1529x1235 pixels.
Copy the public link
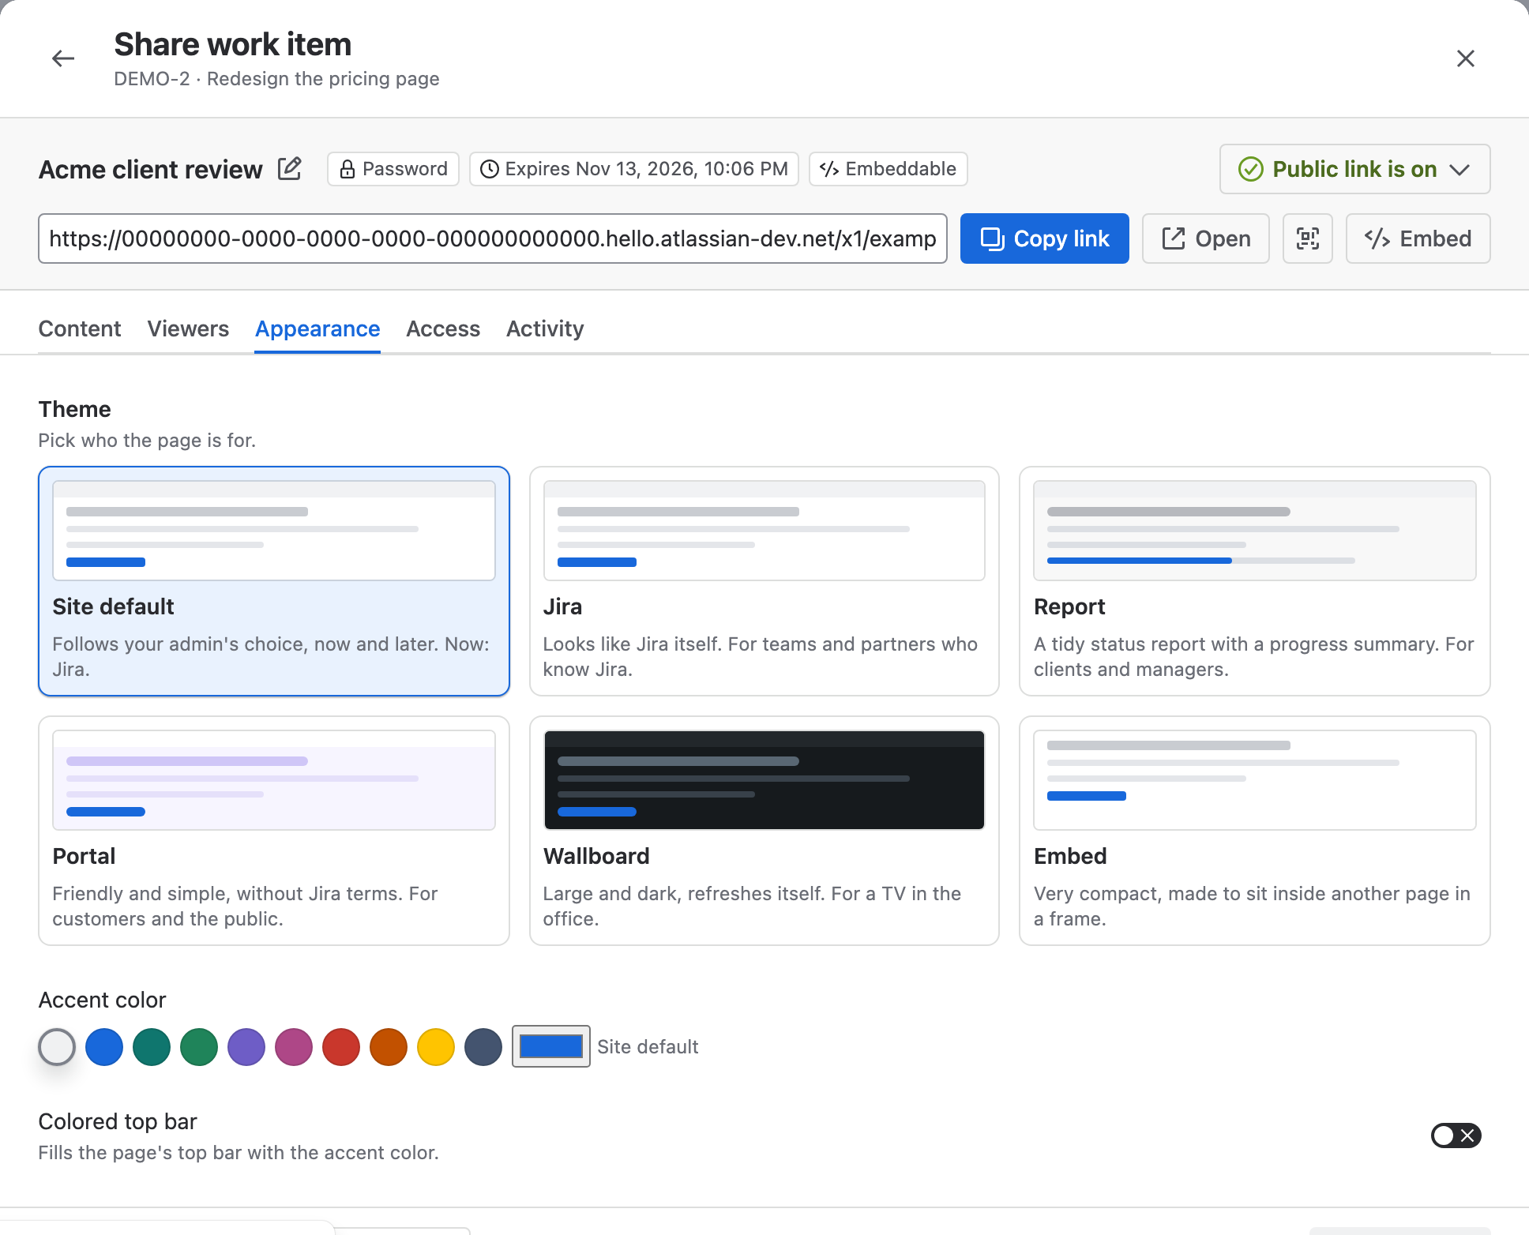coord(1045,238)
